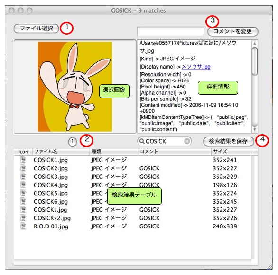
Task: Click the 検索結果を保存 button
Action: click(228, 141)
